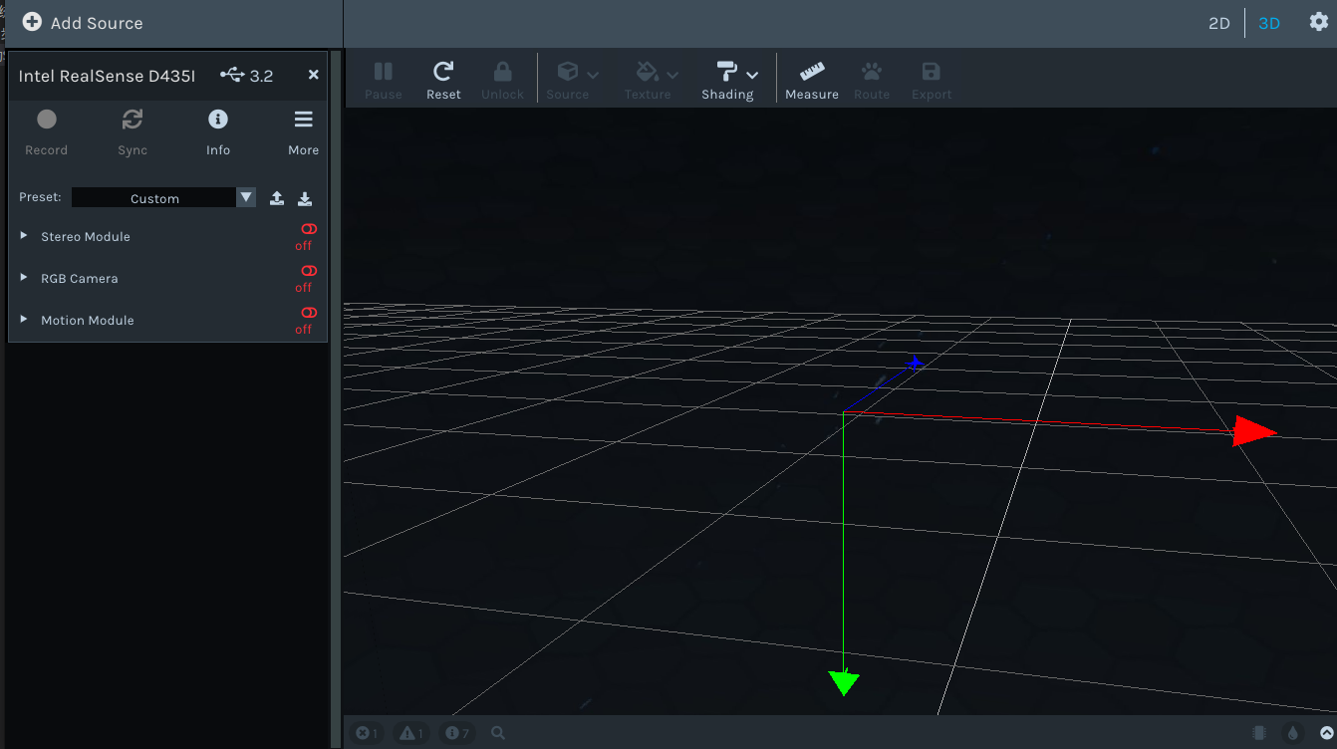1337x749 pixels.
Task: Upload a preset with the upload icon
Action: 277,198
